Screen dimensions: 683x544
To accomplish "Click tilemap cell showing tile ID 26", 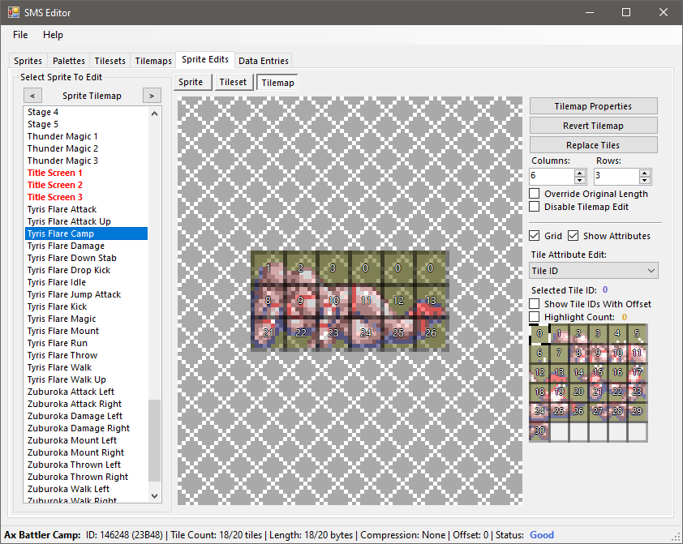I will [431, 333].
